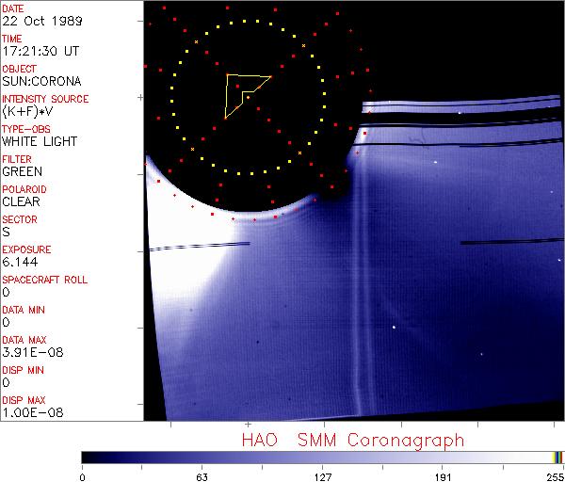
Task: Click the 'CLEAR' polaroid value
Action: pyautogui.click(x=23, y=202)
